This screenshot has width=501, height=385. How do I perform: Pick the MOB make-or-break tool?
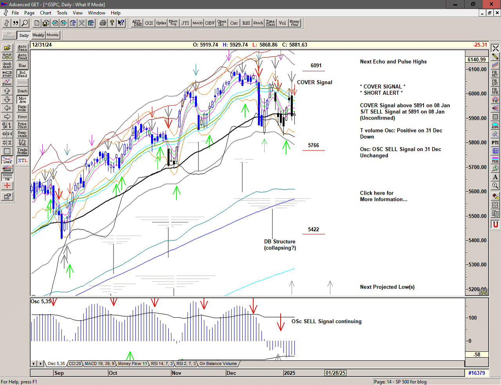[x=495, y=160]
